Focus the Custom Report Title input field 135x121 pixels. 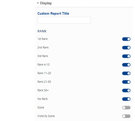[64, 20]
